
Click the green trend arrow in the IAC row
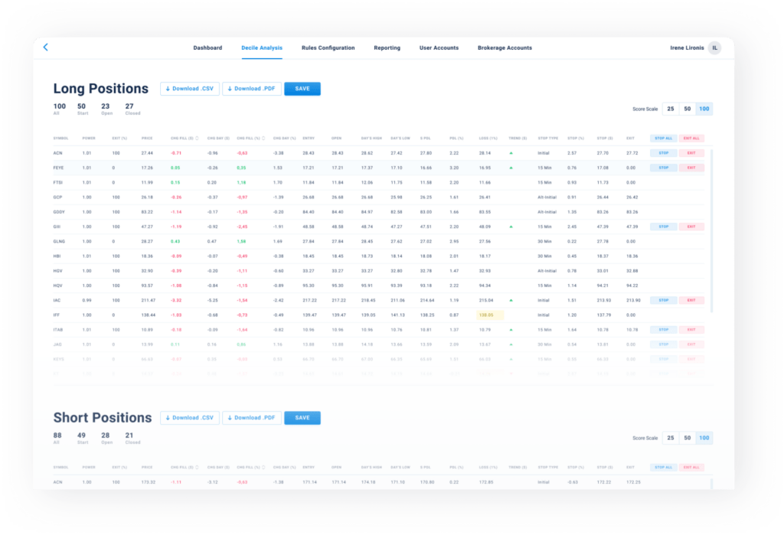pyautogui.click(x=511, y=299)
